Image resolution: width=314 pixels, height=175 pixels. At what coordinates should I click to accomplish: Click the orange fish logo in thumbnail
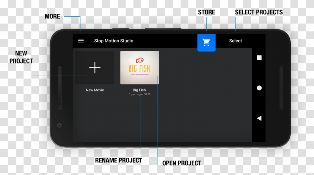[x=140, y=60]
